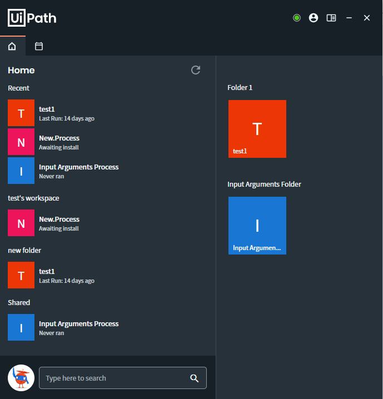Check the green connection status indicator

pyautogui.click(x=297, y=18)
